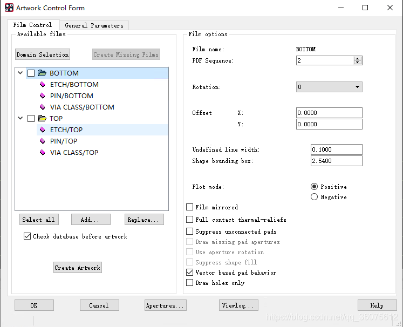Select the ETCH/TOP tree entry
403x327 pixels.
tap(66, 130)
